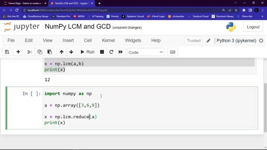
Task: Click the output value 12
Action: pos(47,80)
